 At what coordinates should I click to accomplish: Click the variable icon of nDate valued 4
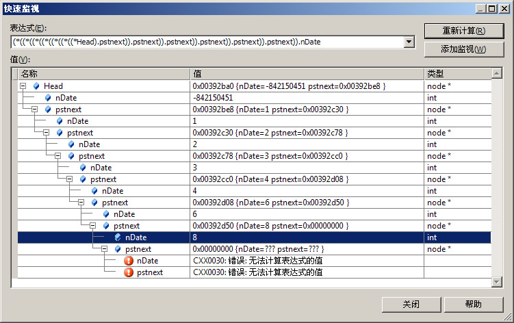[94, 191]
